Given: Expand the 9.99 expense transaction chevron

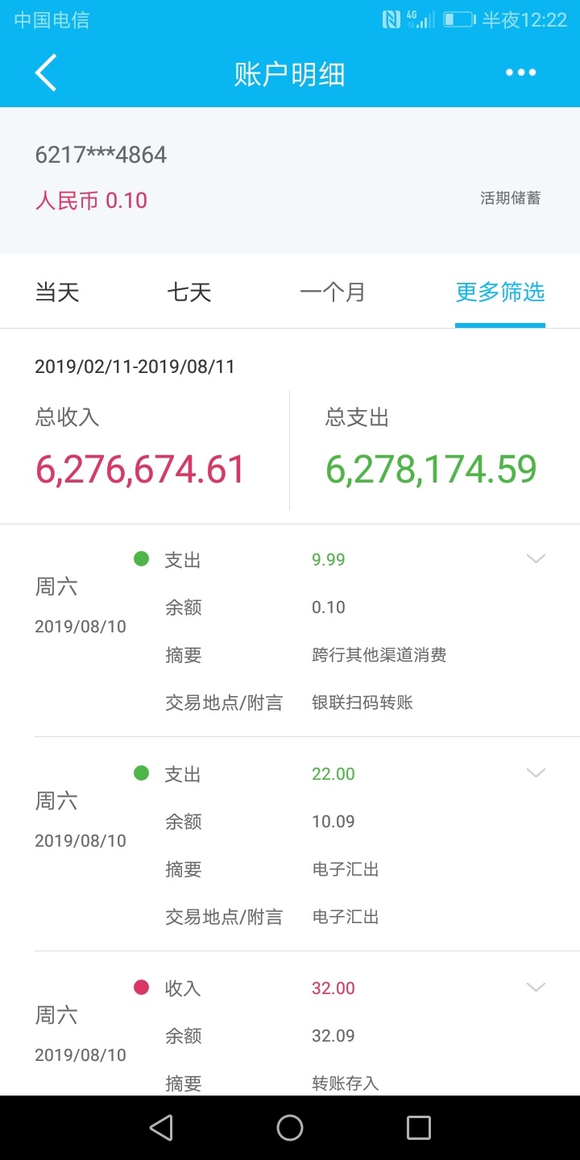Looking at the screenshot, I should tap(536, 558).
